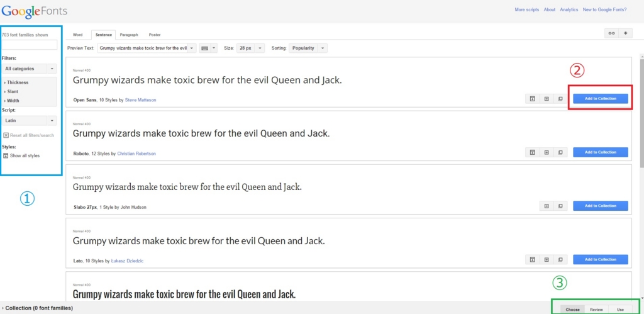
Task: Open the Popularity sorting dropdown
Action: [308, 48]
